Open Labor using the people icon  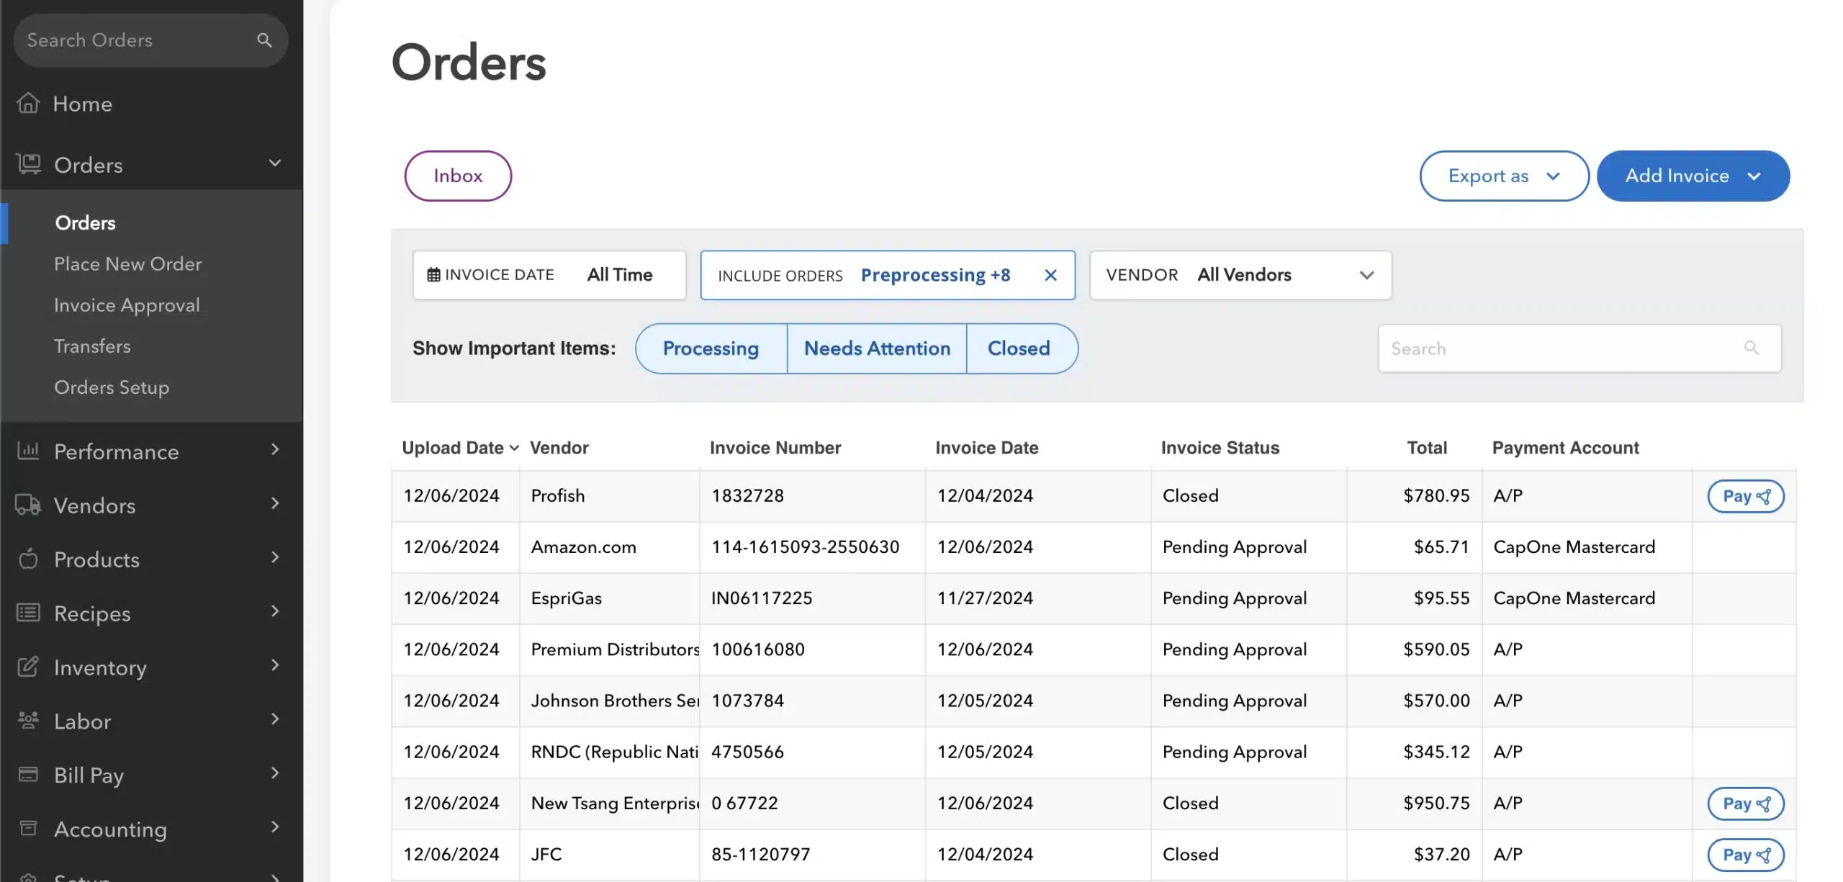(29, 721)
